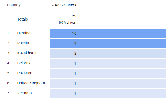The image size is (166, 101).
Task: Click the sort arrow beside Active users
Action: coord(53,5)
